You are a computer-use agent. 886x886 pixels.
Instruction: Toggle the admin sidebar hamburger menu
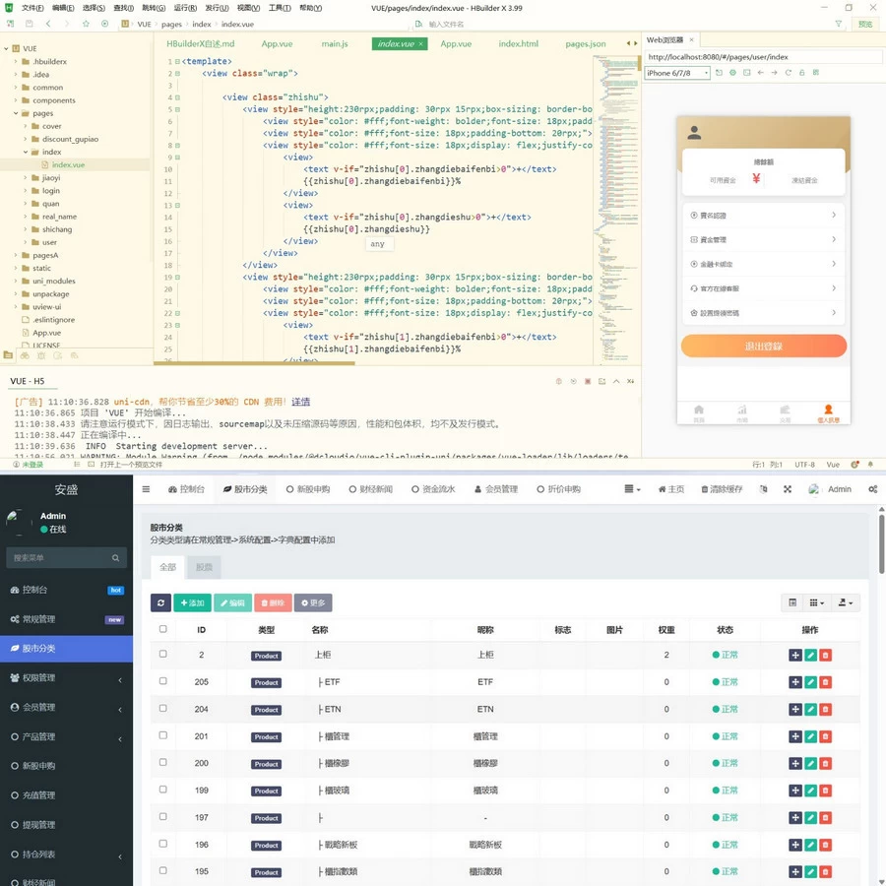[x=146, y=489]
